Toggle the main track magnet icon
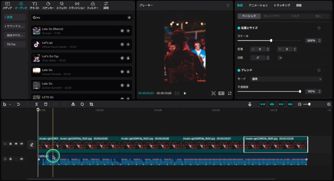This screenshot has height=181, width=334. click(x=263, y=104)
